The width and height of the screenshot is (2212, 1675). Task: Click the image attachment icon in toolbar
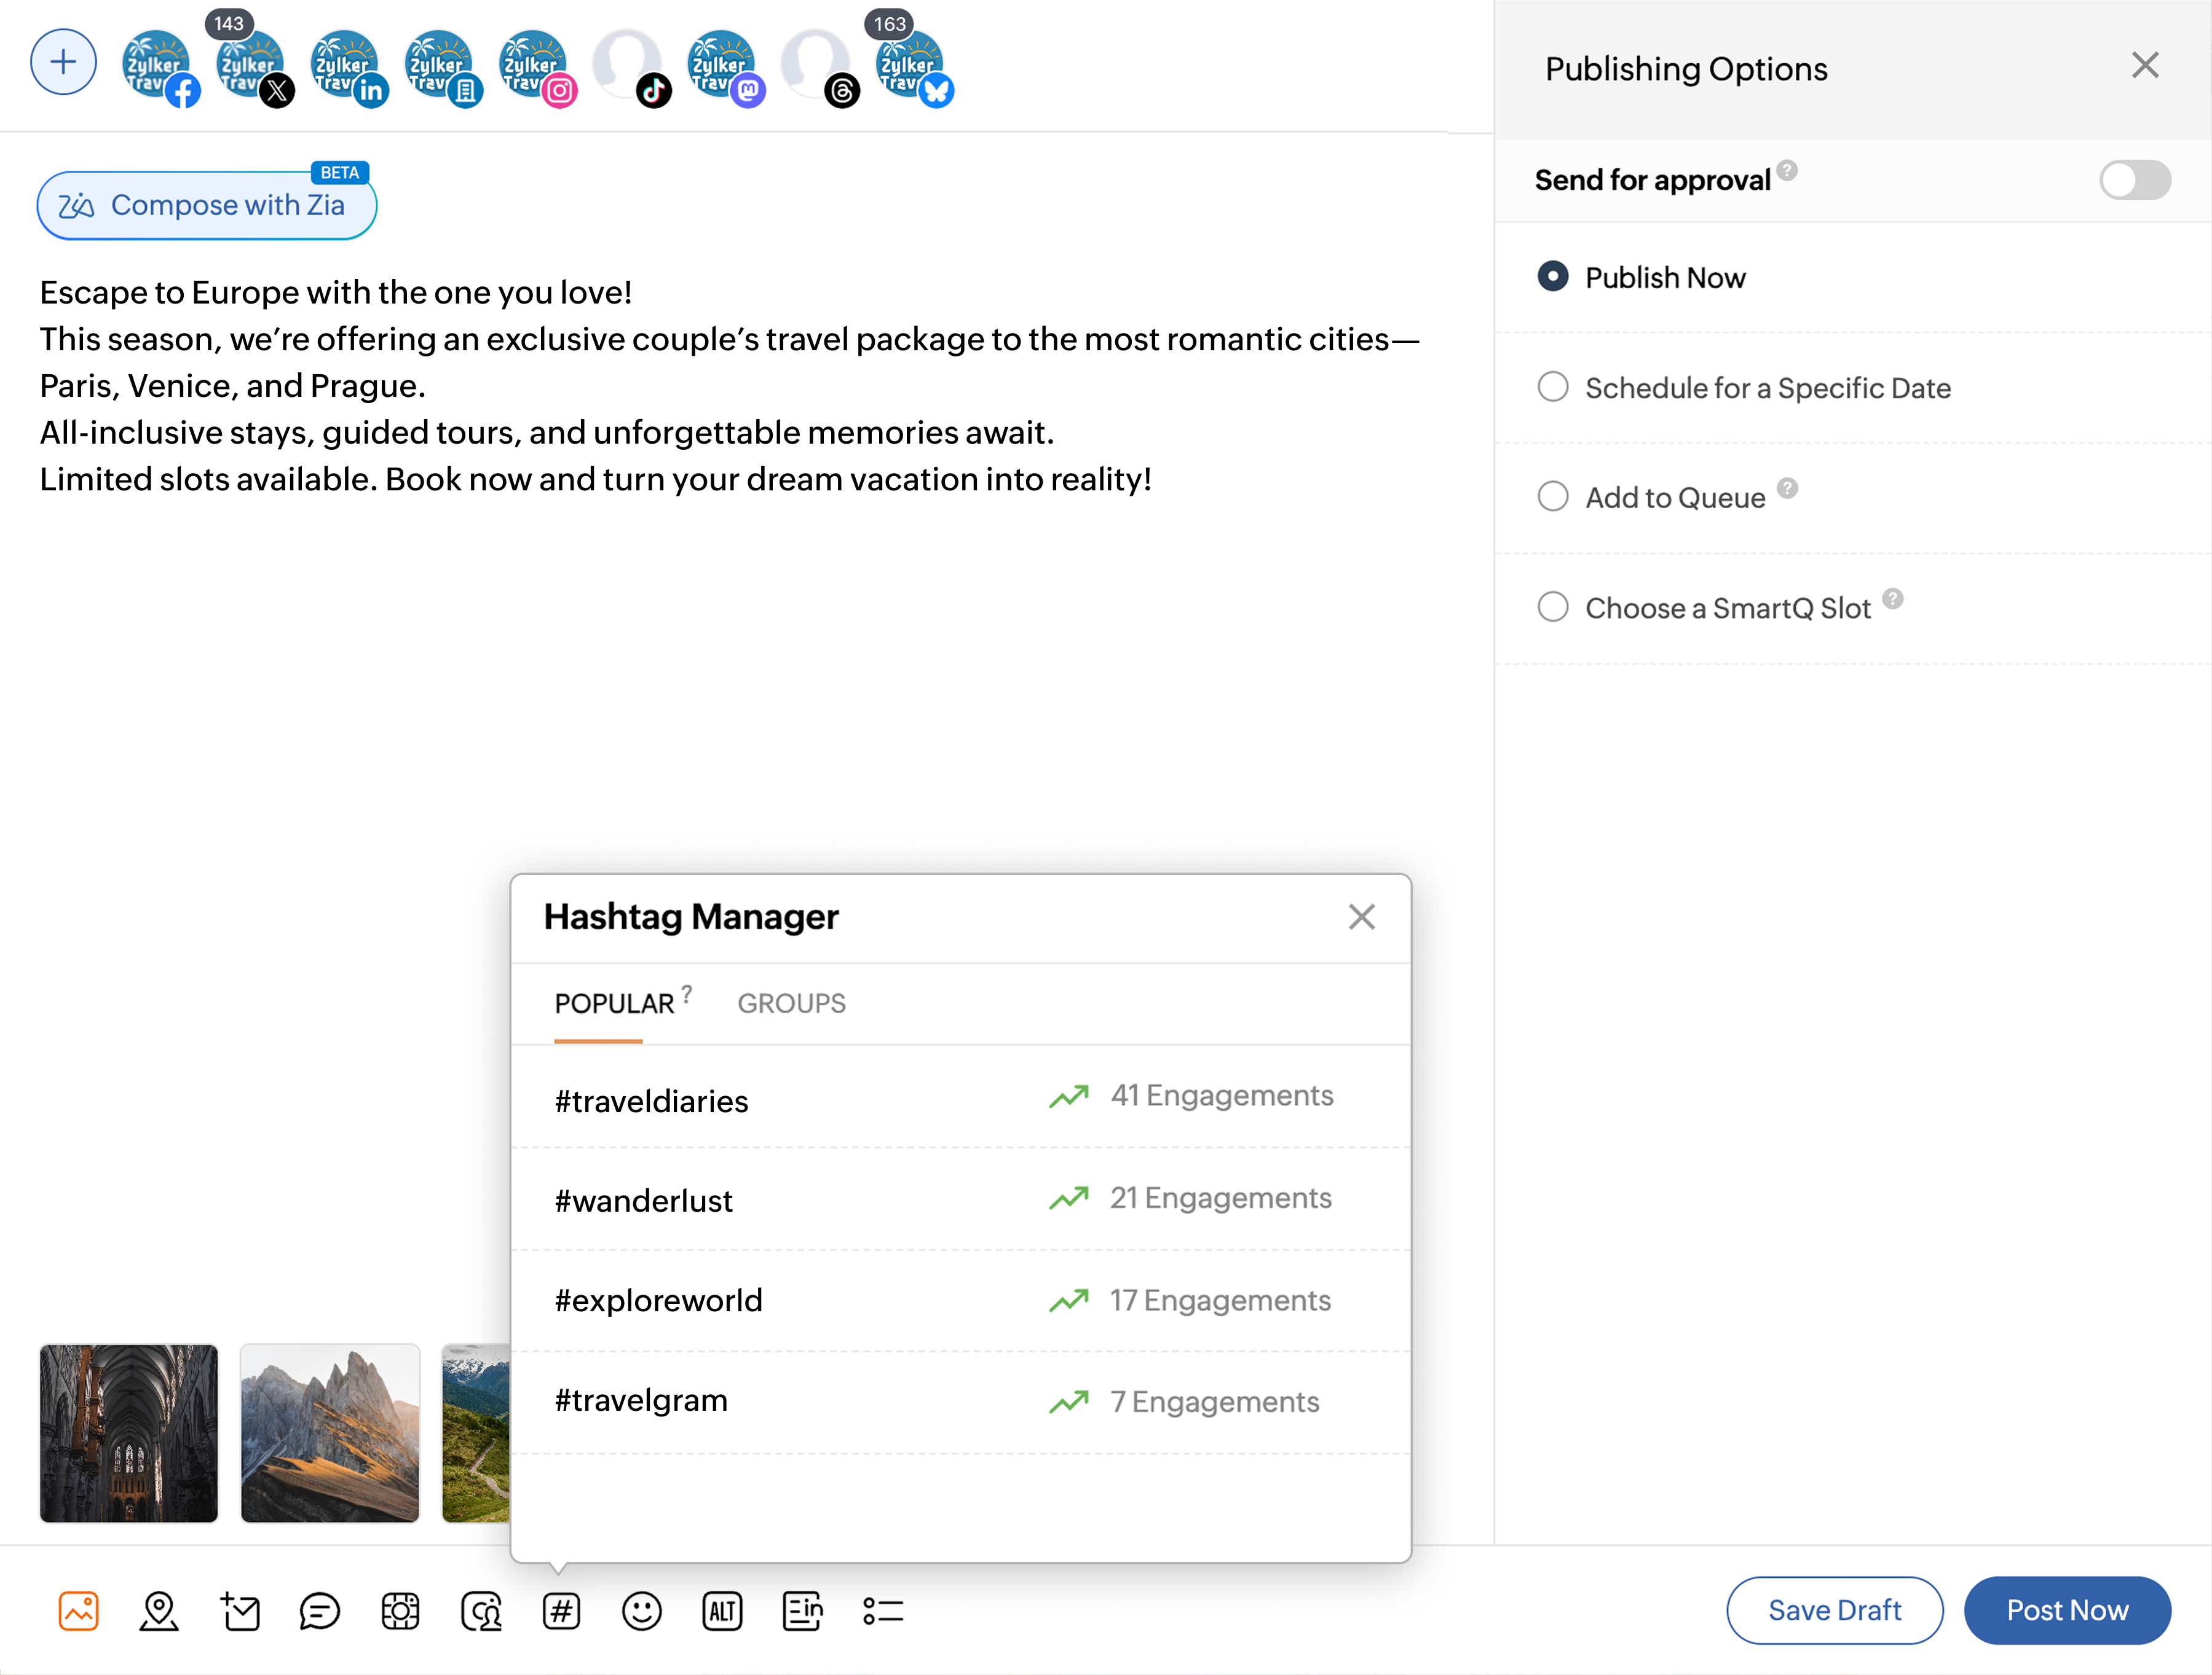[x=78, y=1611]
